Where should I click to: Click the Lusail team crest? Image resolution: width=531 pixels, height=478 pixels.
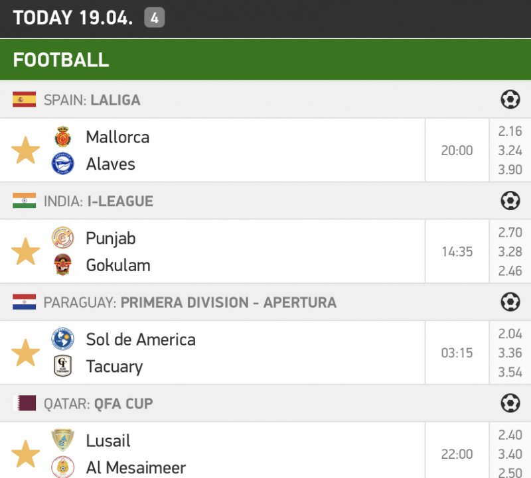(x=63, y=440)
